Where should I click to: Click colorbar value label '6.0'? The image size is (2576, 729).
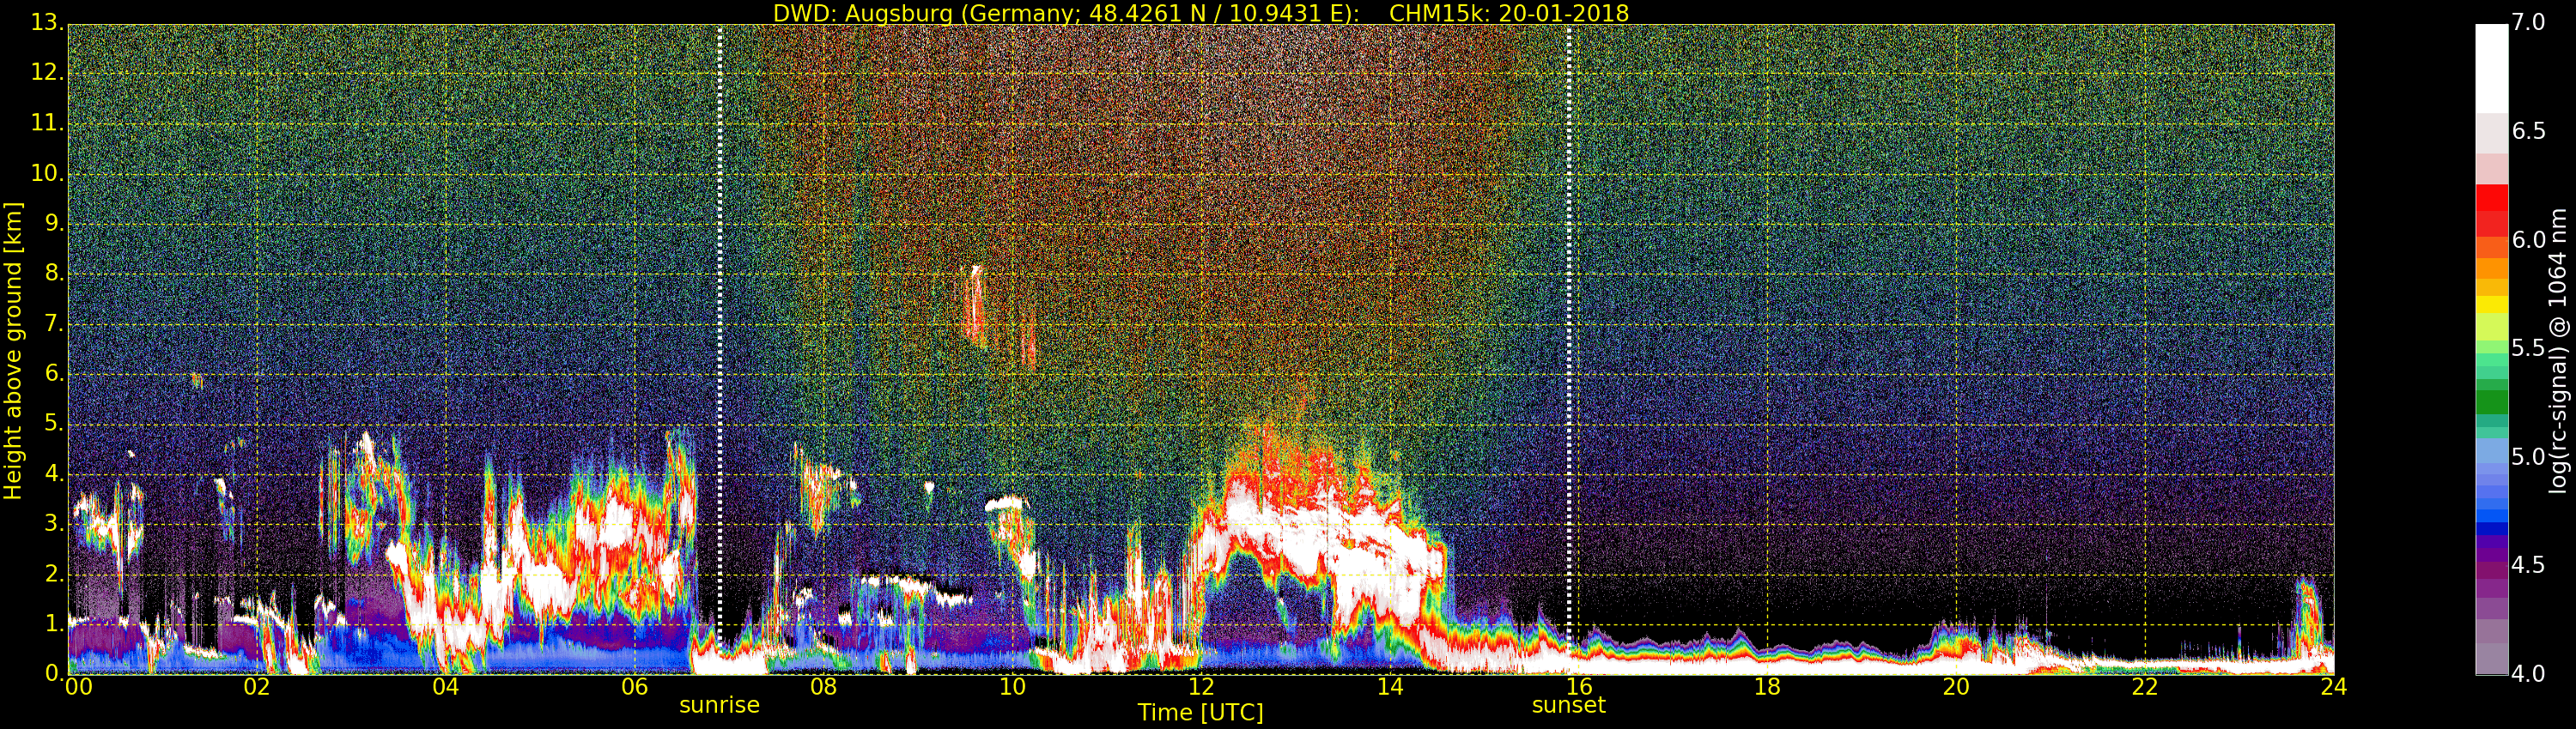(x=2529, y=239)
